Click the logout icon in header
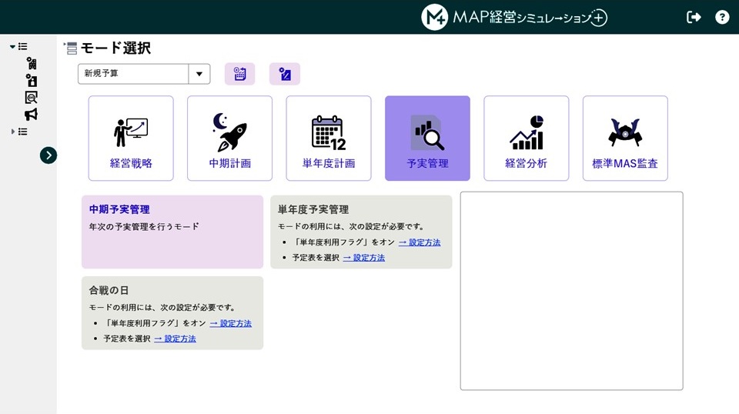The image size is (739, 414). click(694, 17)
